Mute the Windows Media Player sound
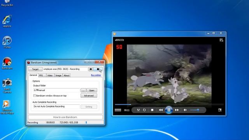249x140 pixels. pyautogui.click(x=185, y=110)
